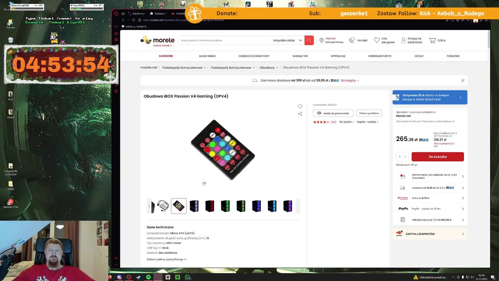The image size is (499, 281).
Task: Reload the page in the browser toolbar
Action: click(134, 20)
